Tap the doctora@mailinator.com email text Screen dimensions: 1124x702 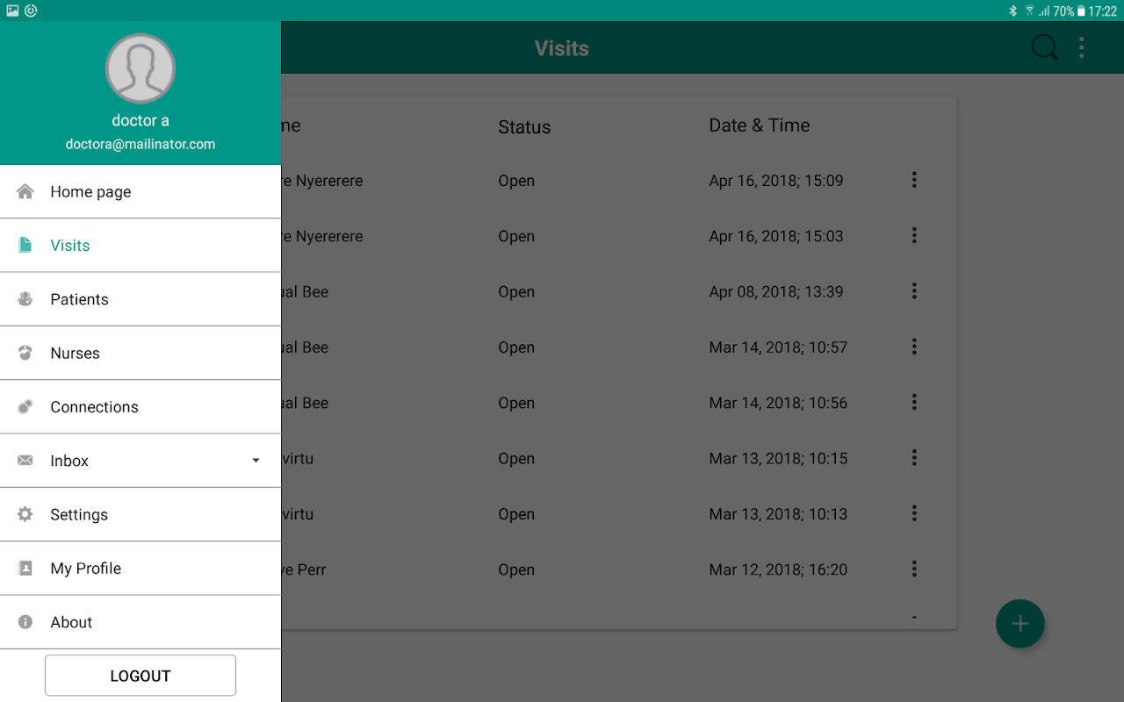[140, 144]
